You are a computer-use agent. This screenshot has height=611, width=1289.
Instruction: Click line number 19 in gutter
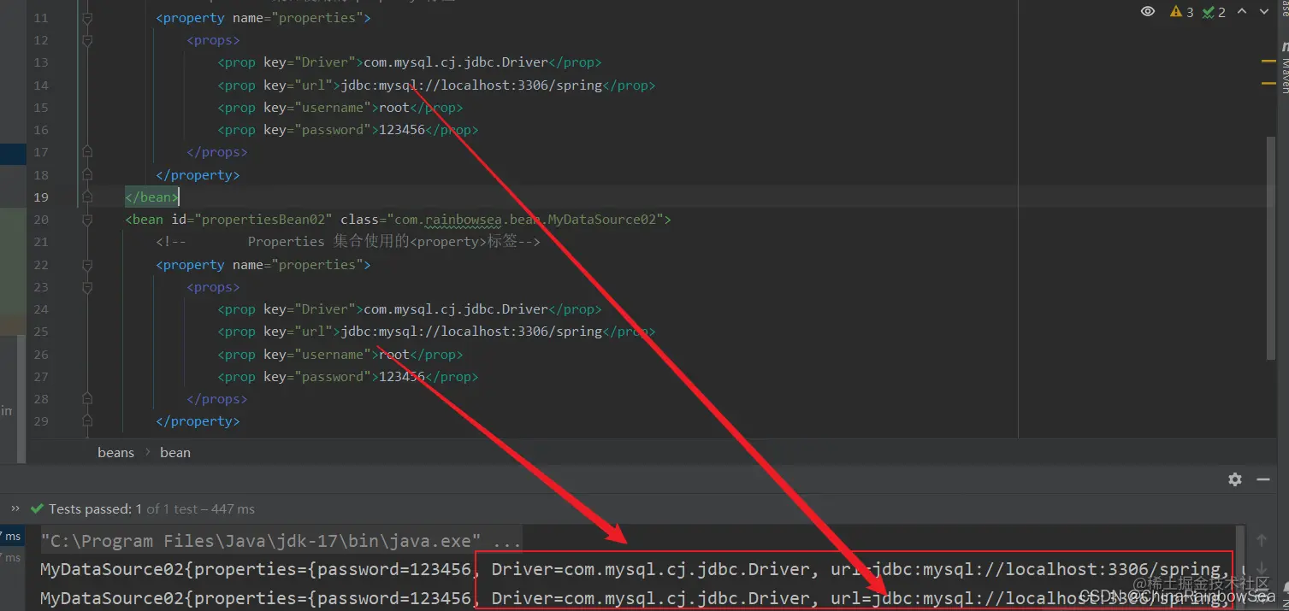click(x=40, y=197)
